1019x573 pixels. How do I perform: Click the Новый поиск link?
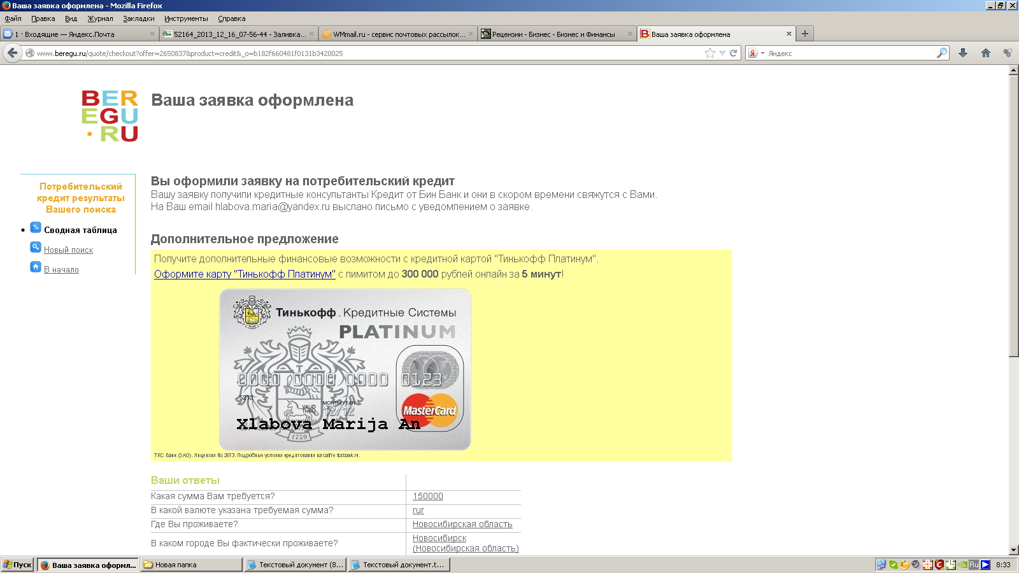coord(68,250)
